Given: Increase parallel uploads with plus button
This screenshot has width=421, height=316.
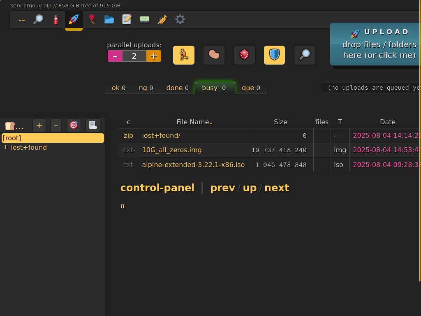Looking at the screenshot, I should [153, 56].
